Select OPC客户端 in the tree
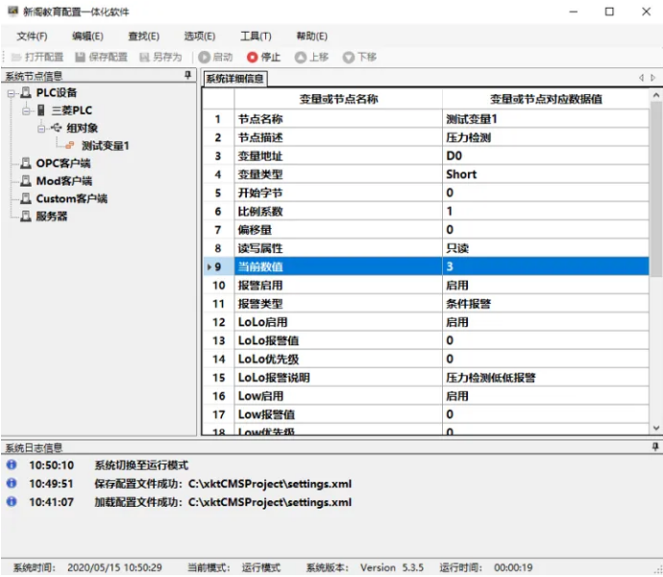663x577 pixels. [x=63, y=163]
